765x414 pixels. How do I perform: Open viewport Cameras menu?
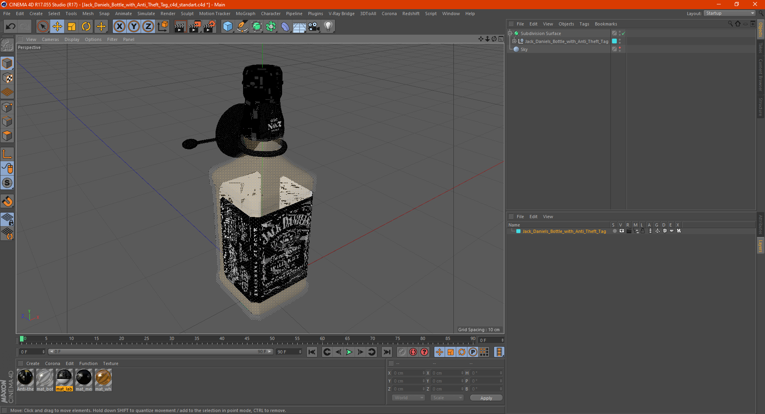[50, 39]
